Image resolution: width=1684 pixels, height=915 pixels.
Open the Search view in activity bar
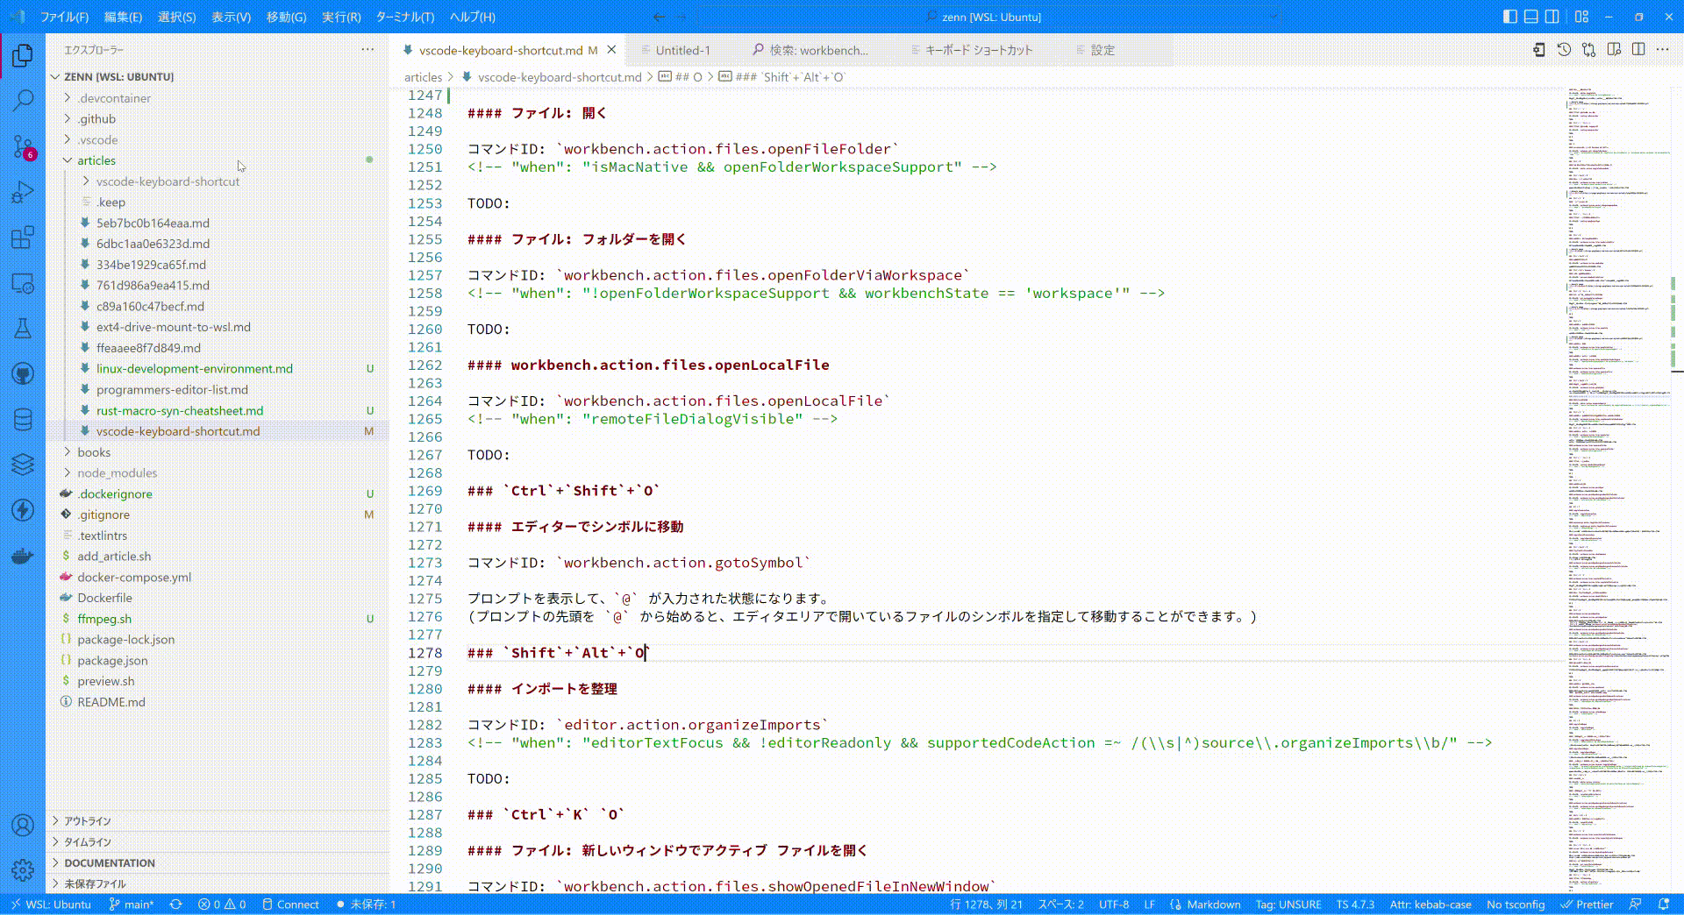(x=23, y=101)
